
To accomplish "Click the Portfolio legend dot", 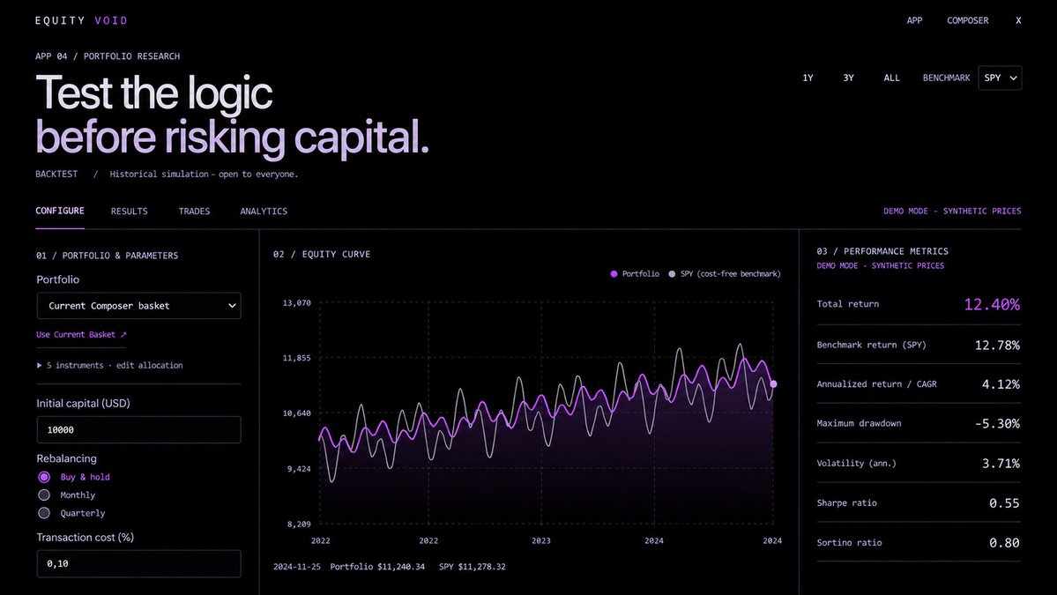I will pos(614,273).
